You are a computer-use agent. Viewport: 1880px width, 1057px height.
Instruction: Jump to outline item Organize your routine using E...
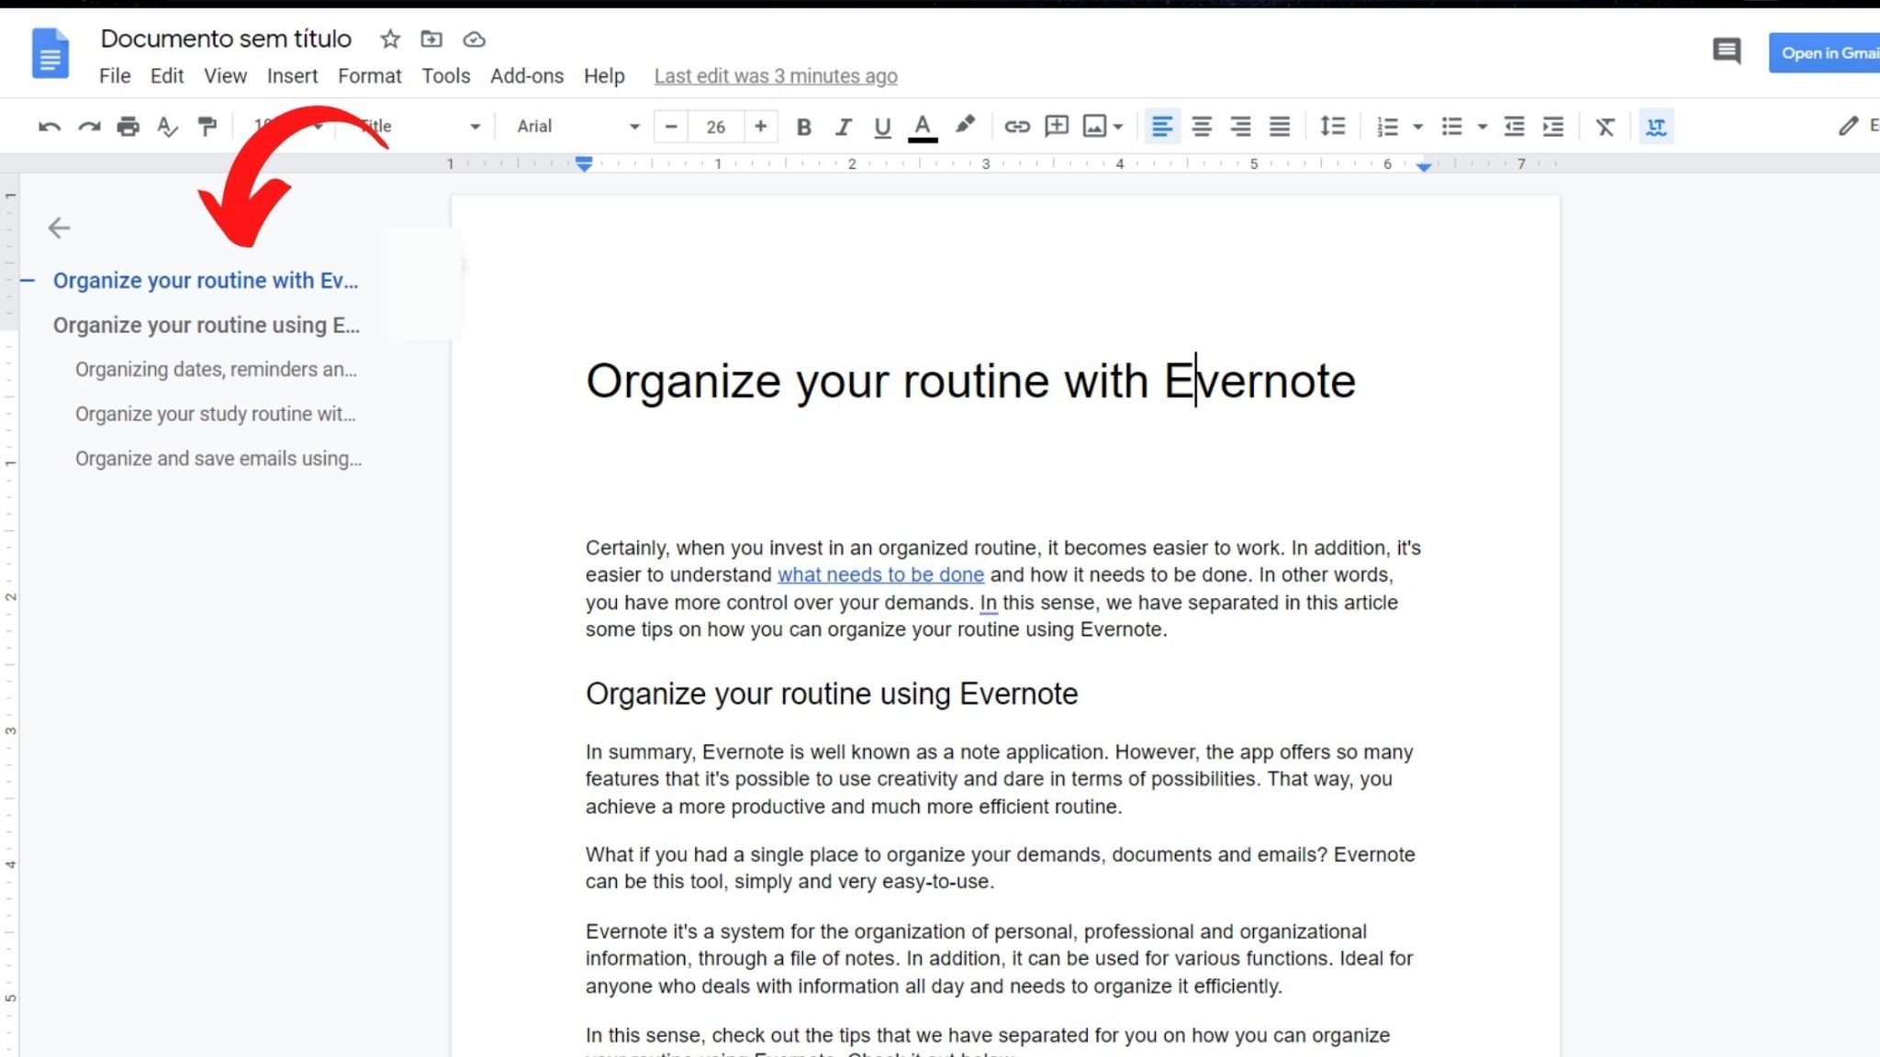[x=207, y=326]
